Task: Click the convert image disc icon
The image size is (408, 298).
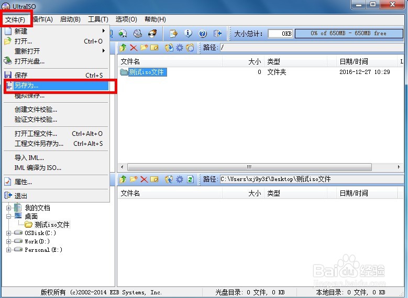Action: [123, 34]
